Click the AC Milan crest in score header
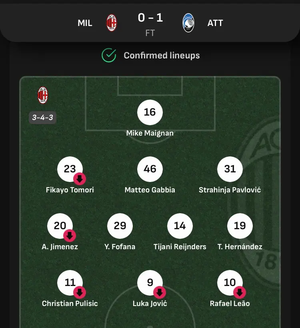This screenshot has width=300, height=328. click(x=112, y=23)
